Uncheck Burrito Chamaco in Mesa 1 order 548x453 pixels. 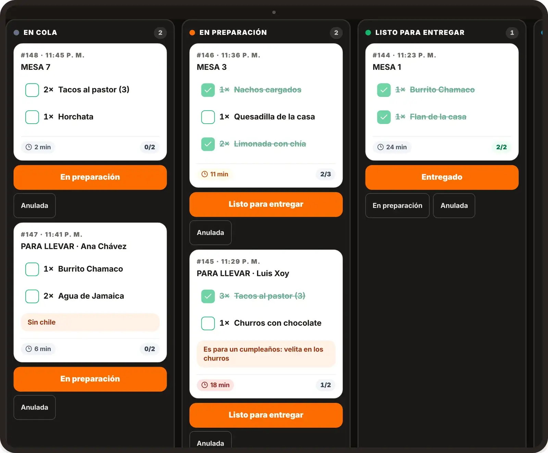(384, 90)
